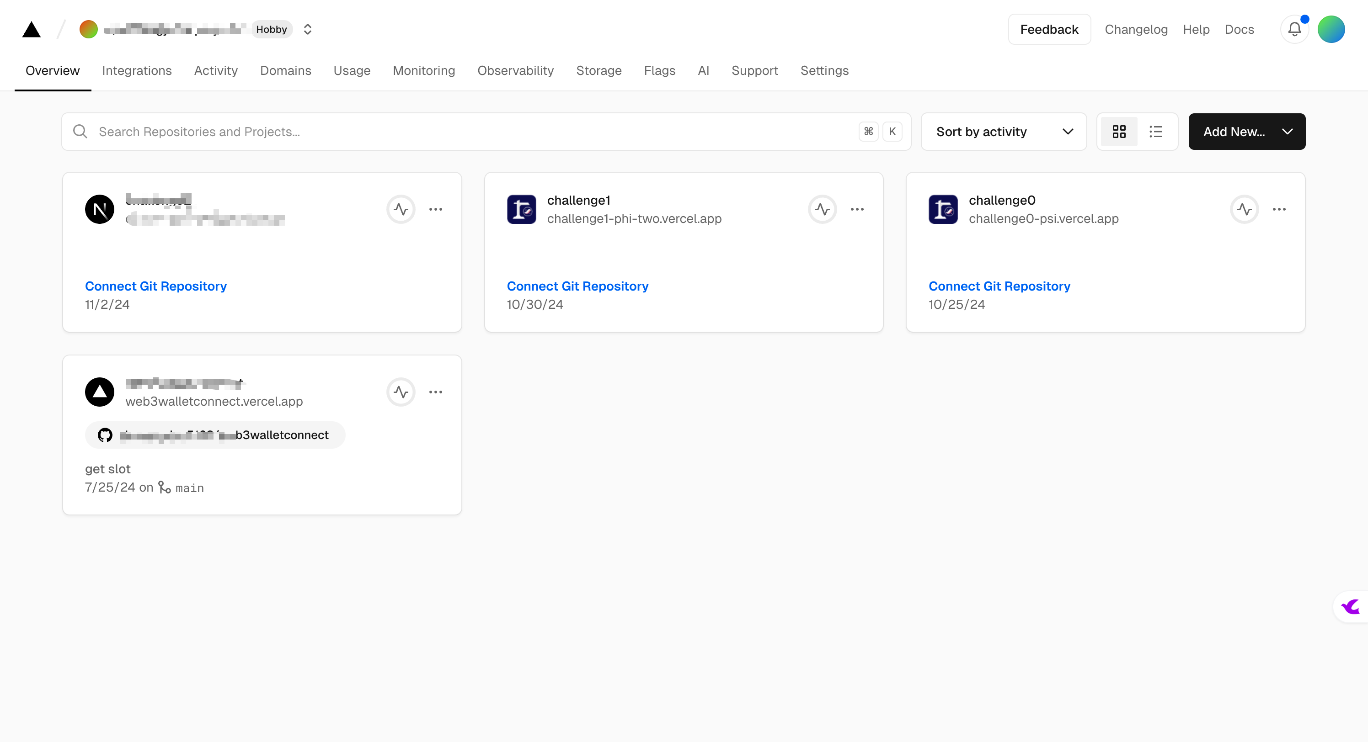1368x742 pixels.
Task: Switch to the Settings tab
Action: (x=824, y=71)
